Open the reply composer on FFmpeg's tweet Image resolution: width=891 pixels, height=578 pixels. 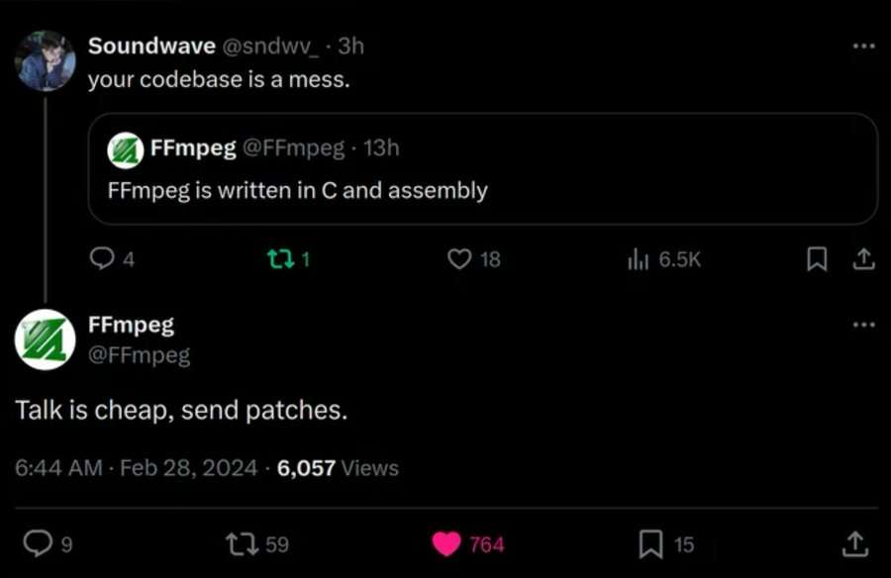click(x=38, y=542)
